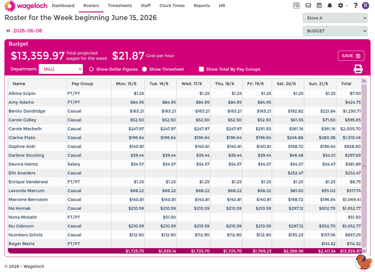375x272 pixels.
Task: Go to the Dashboard menu
Action: click(63, 6)
